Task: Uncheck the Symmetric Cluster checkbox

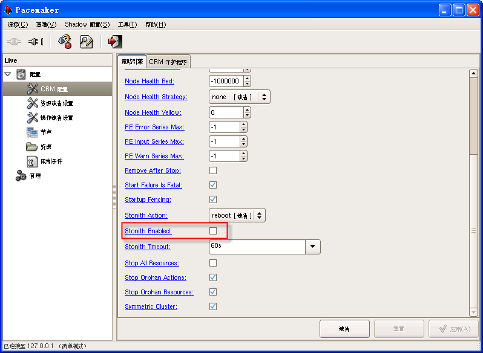Action: (213, 306)
